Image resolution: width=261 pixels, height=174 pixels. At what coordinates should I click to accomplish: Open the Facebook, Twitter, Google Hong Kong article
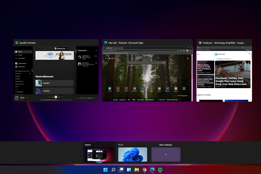233,75
